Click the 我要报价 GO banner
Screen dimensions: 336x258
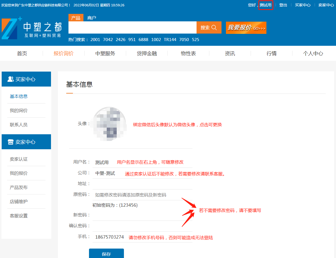246,28
